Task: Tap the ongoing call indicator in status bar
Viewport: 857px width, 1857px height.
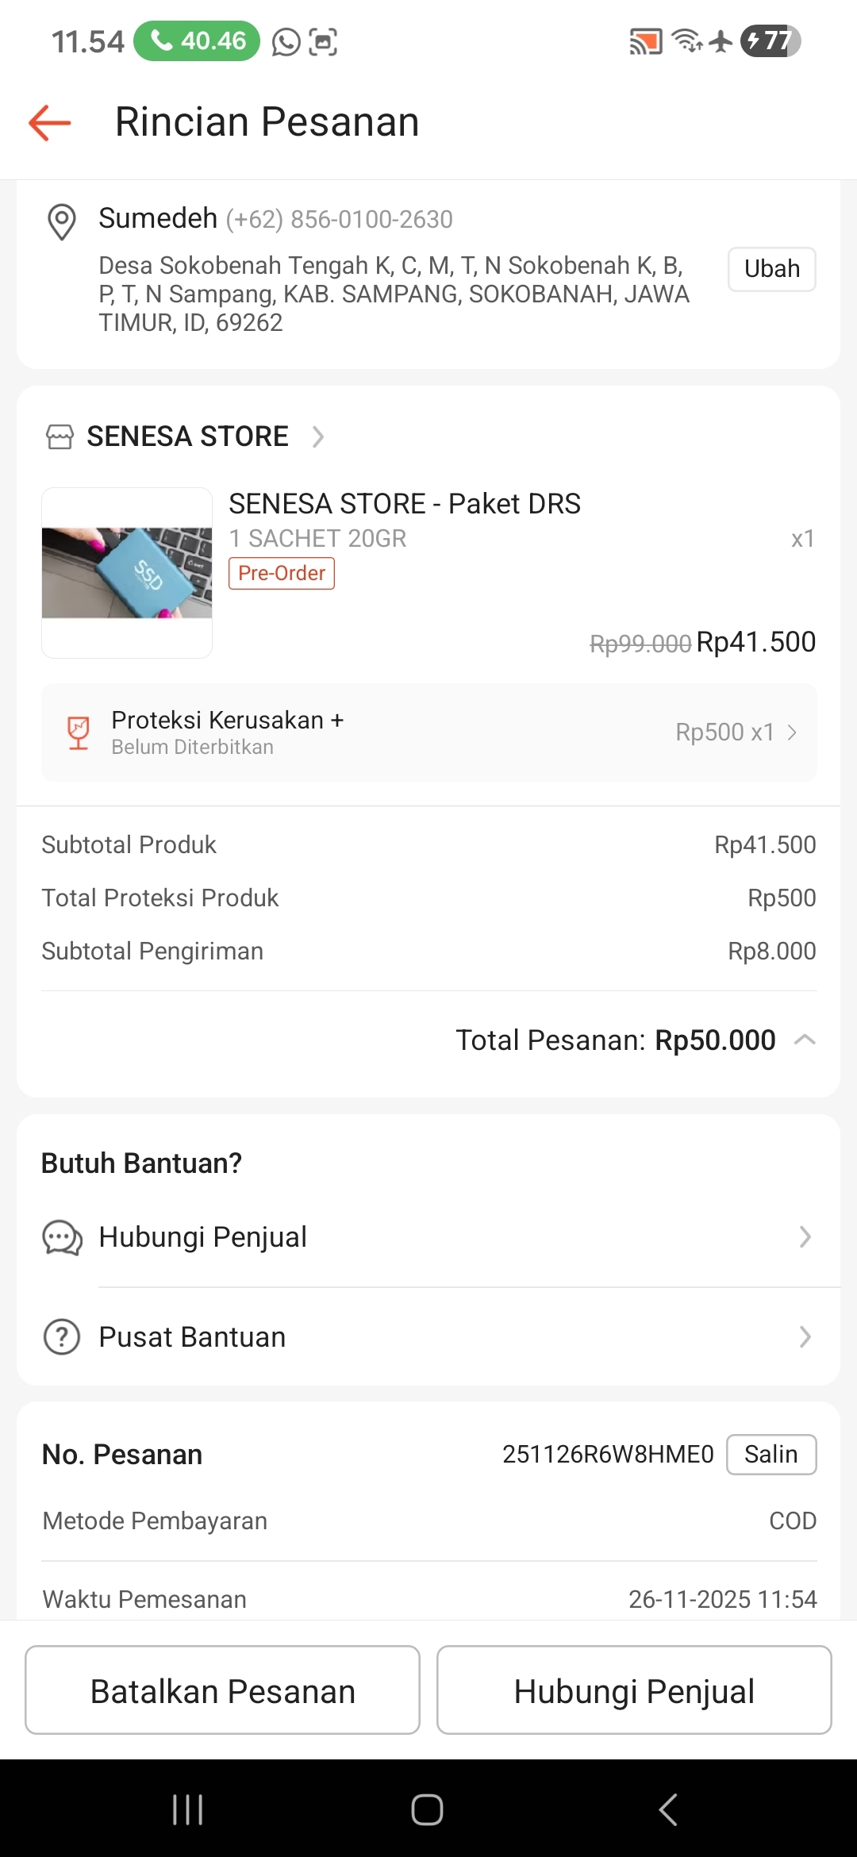Action: click(x=197, y=40)
